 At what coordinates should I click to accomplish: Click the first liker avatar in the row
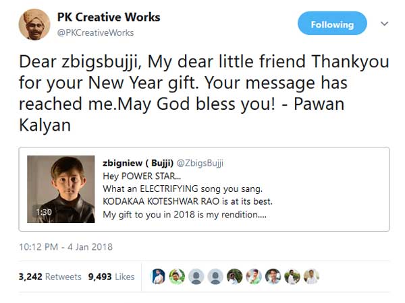[x=157, y=276]
